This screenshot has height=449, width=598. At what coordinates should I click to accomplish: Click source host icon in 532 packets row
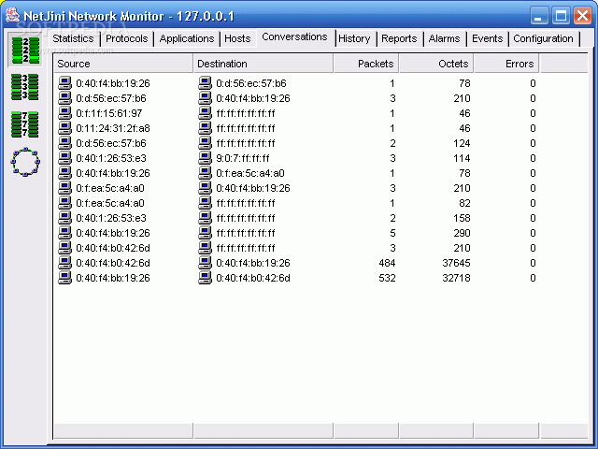[x=64, y=278]
